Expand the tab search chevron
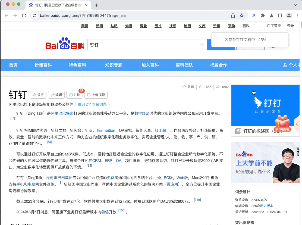The height and width of the screenshot is (225, 302). 295,5
